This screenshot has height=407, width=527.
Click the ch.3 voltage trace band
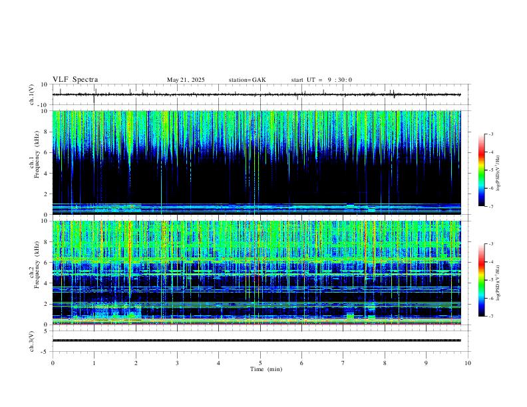tap(256, 340)
